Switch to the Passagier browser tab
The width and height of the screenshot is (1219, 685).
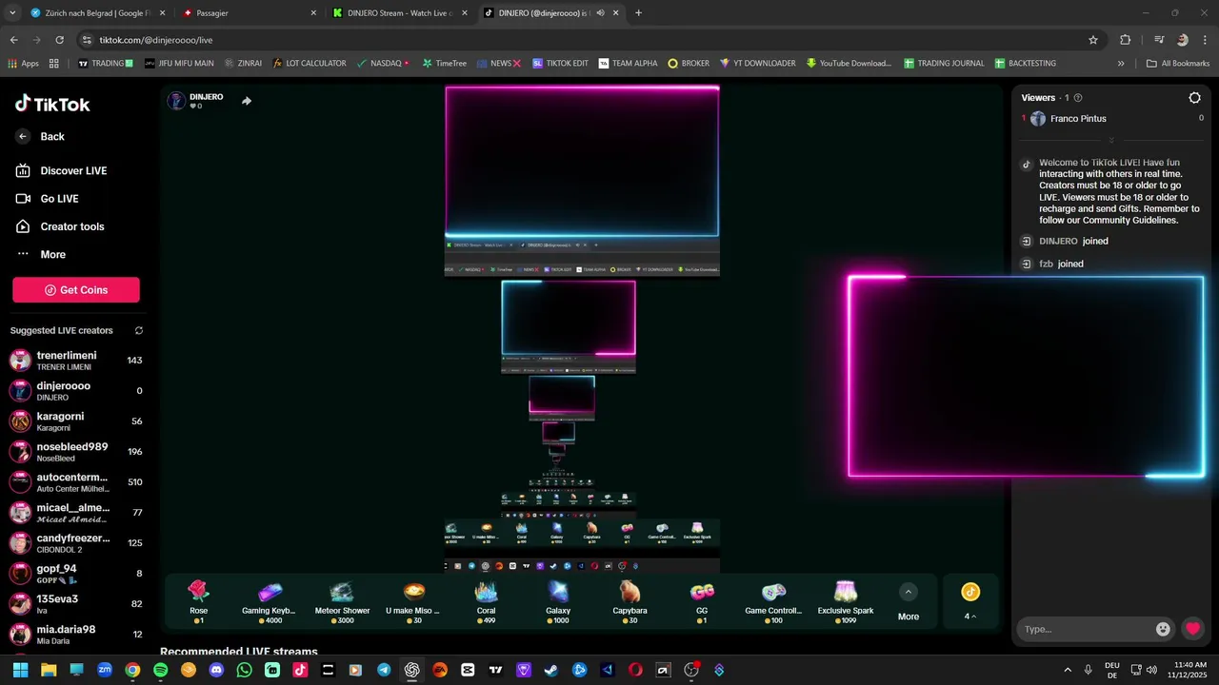pyautogui.click(x=250, y=13)
